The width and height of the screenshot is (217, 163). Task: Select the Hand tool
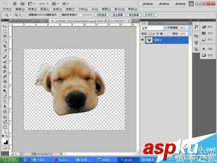point(5,127)
